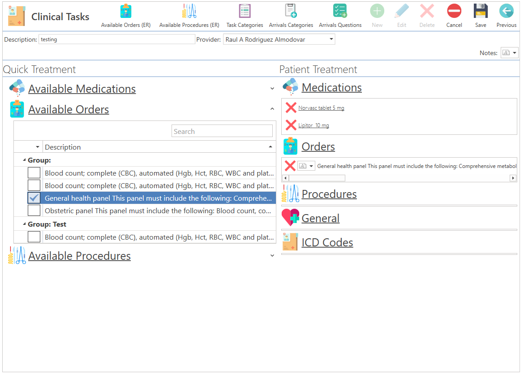
Task: Expand the Available Procedures chevron
Action: (x=272, y=255)
